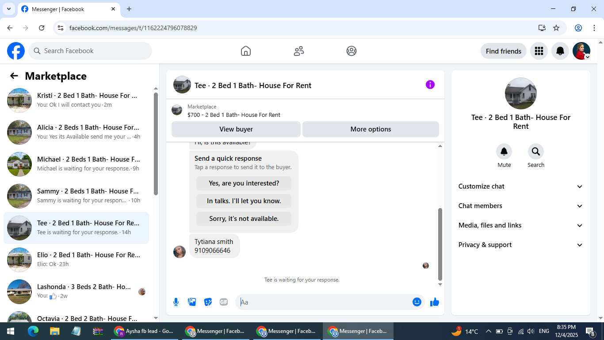The image size is (604, 340).
Task: Select the Tee 2 Bed 1 Bath conversation
Action: click(x=76, y=228)
